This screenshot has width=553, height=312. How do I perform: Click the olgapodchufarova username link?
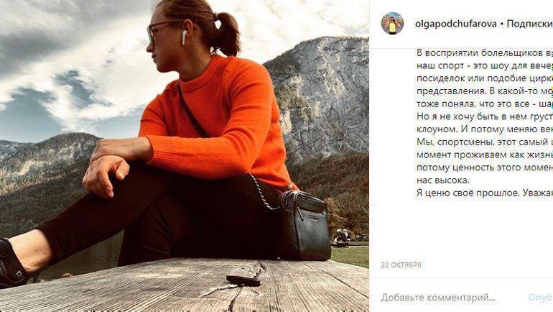[456, 24]
